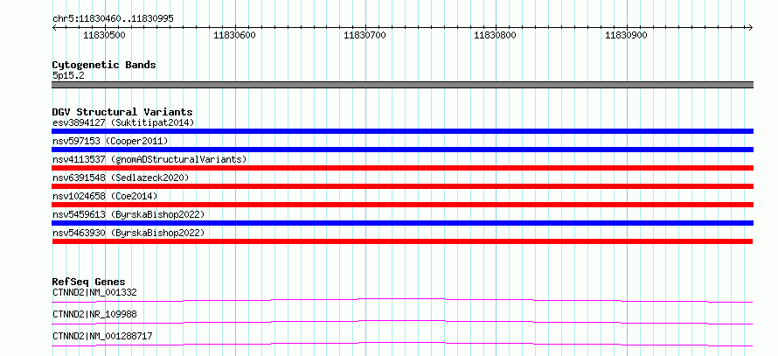Click the magenta line for CTNND2|NM_001332
This screenshot has height=356, width=778.
(x=402, y=300)
